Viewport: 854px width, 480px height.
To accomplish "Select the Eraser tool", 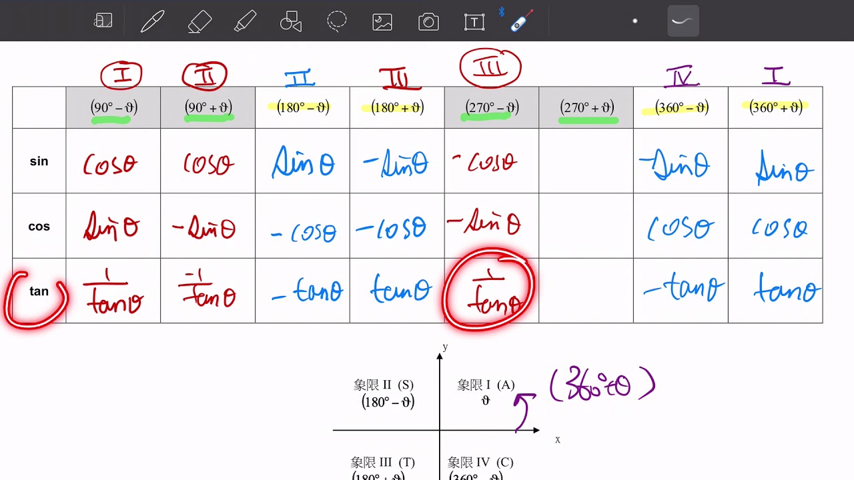I will (x=199, y=21).
